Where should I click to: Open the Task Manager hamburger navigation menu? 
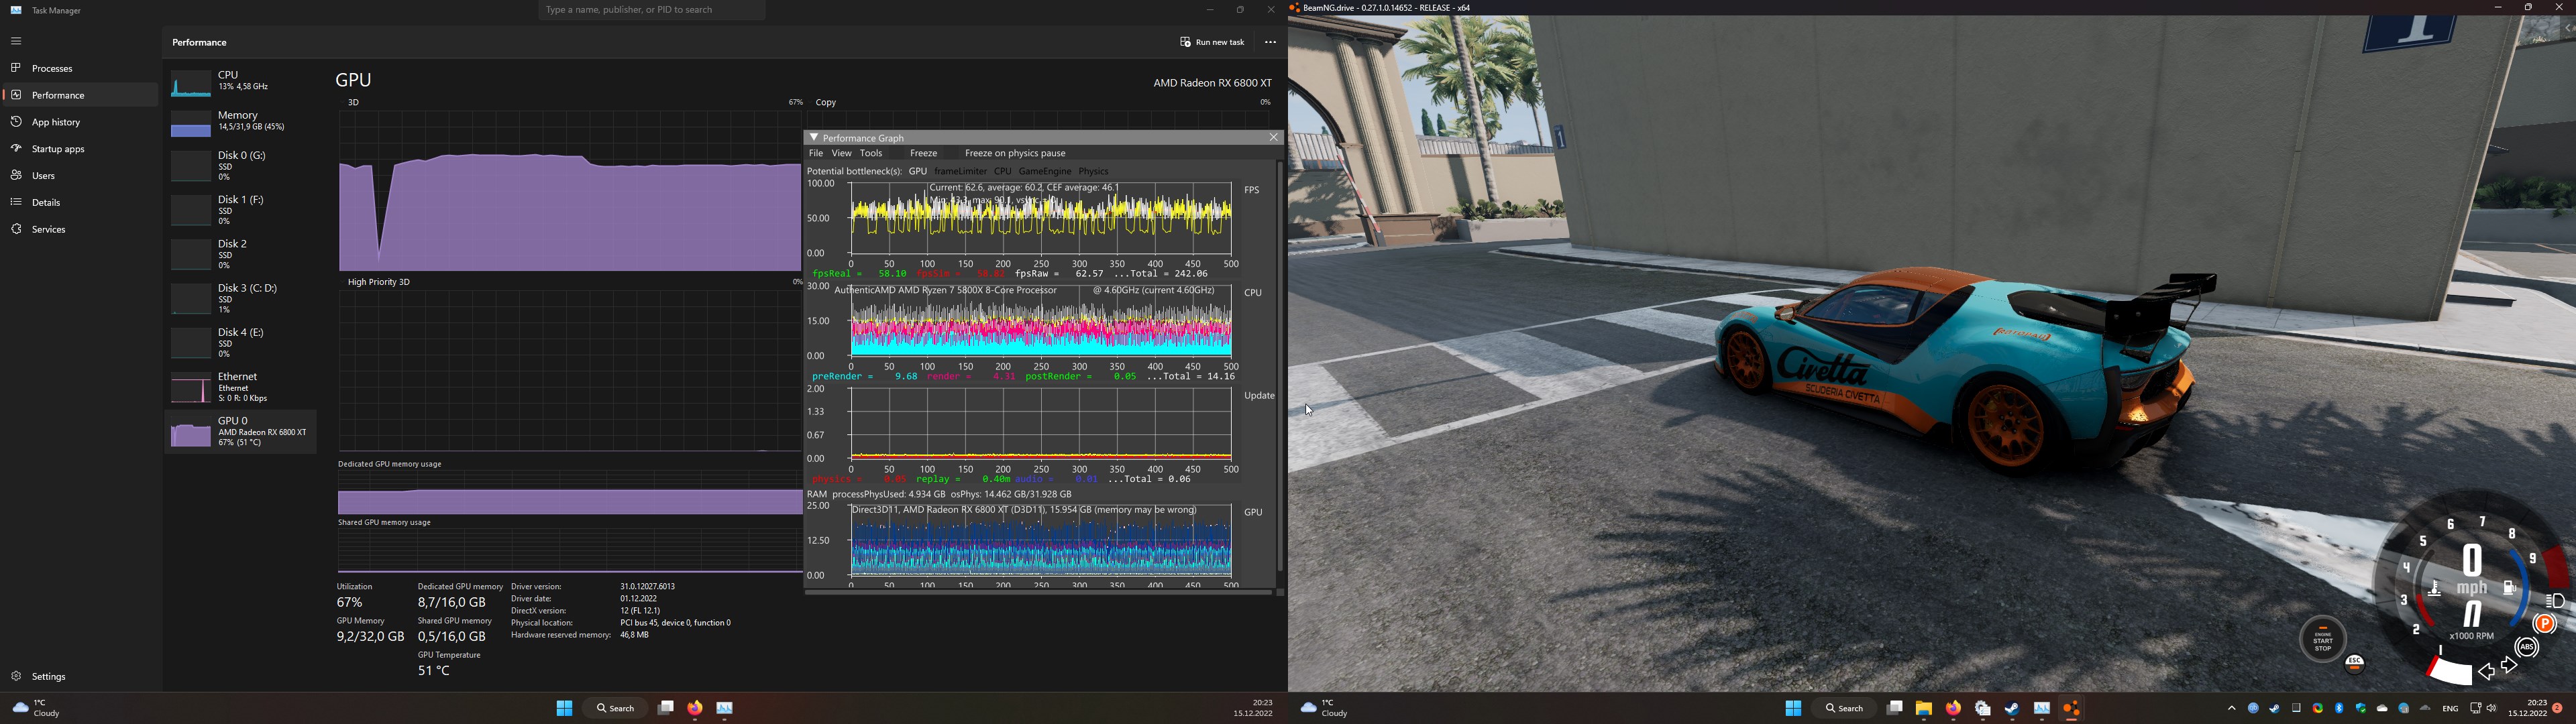[x=16, y=41]
